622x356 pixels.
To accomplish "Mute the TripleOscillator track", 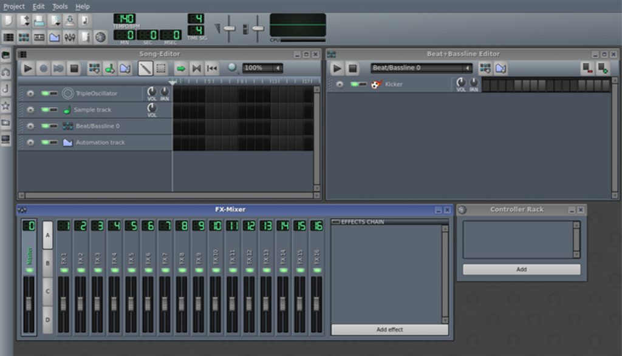I will (45, 93).
